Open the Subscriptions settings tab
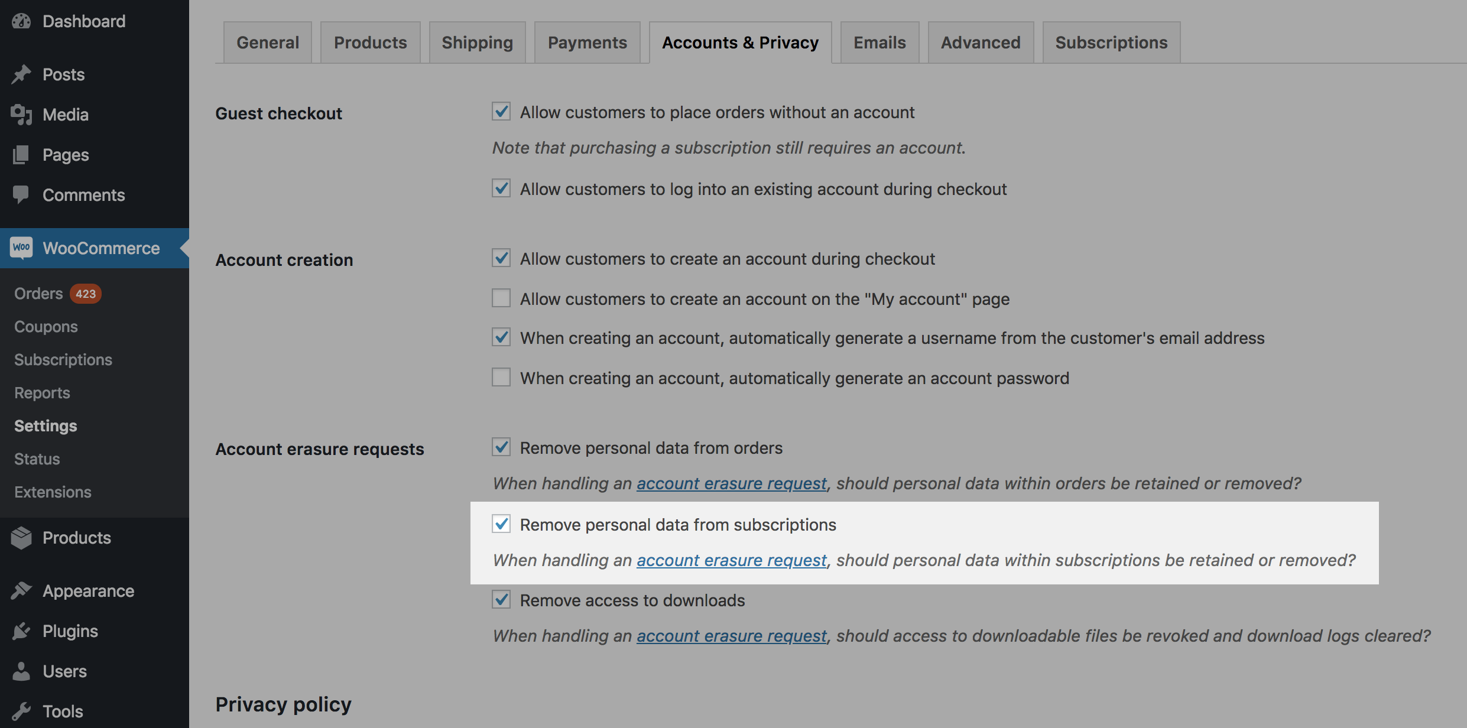Screen dimensions: 1467x728 pos(1111,43)
